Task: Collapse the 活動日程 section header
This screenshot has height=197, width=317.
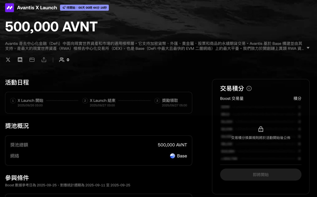Action: [17, 83]
